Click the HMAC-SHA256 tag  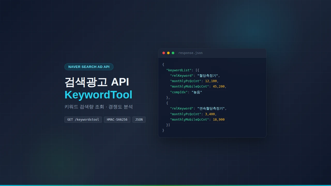coord(117,119)
